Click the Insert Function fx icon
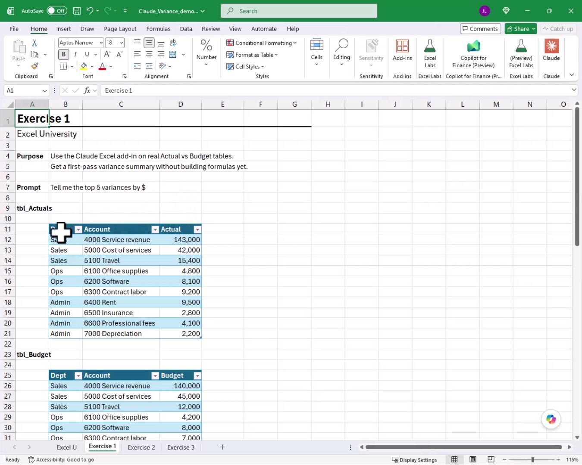Viewport: 582px width, 465px height. [x=87, y=90]
